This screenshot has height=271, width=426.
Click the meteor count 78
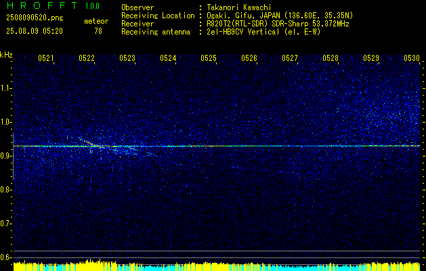tap(98, 31)
